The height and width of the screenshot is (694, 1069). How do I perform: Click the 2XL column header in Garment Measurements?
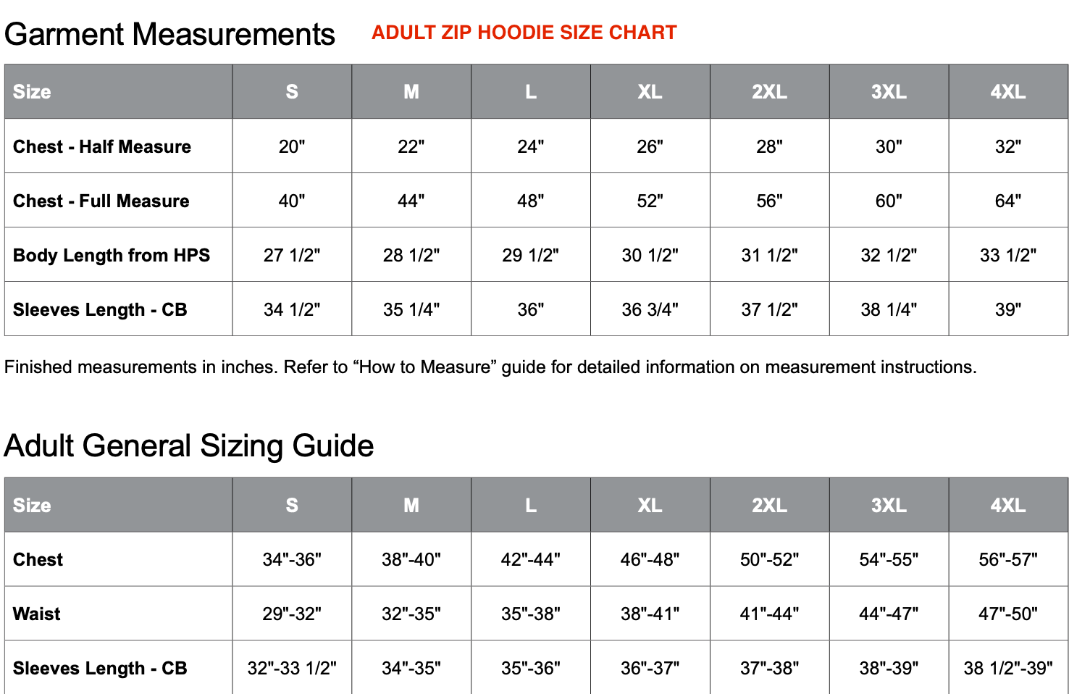click(x=769, y=92)
